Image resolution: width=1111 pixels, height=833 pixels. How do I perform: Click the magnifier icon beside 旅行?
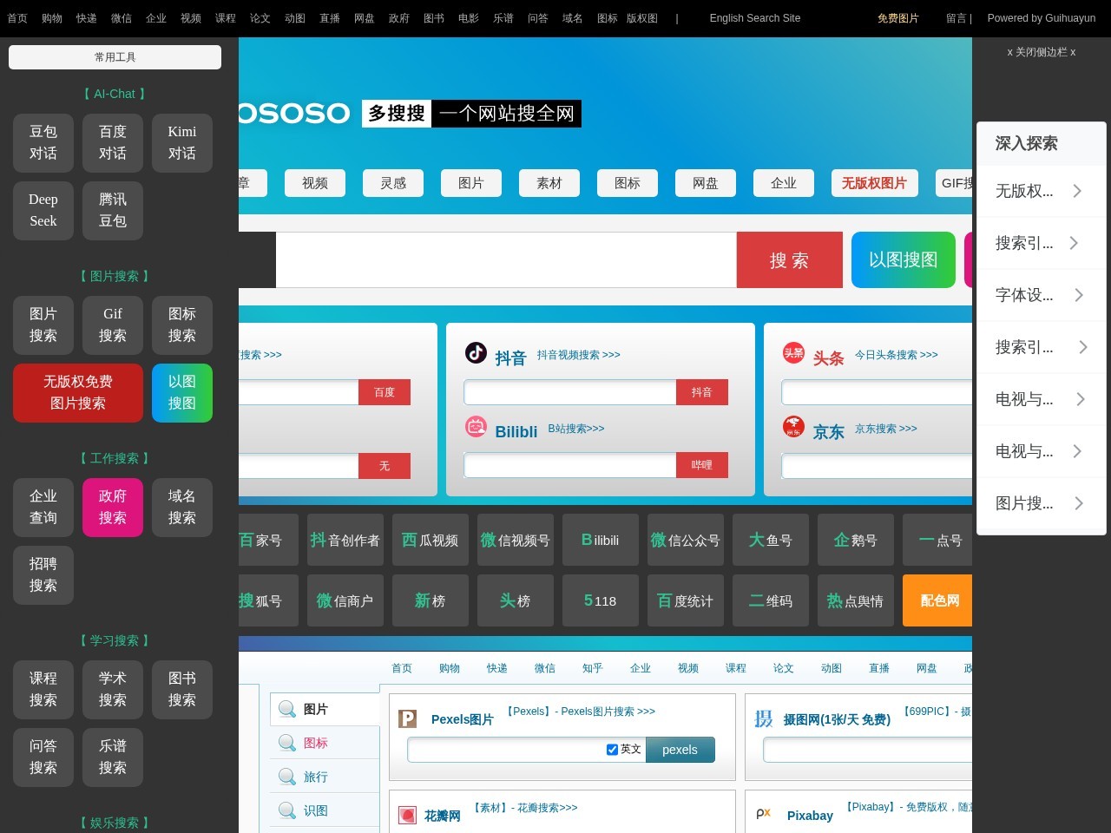click(287, 777)
